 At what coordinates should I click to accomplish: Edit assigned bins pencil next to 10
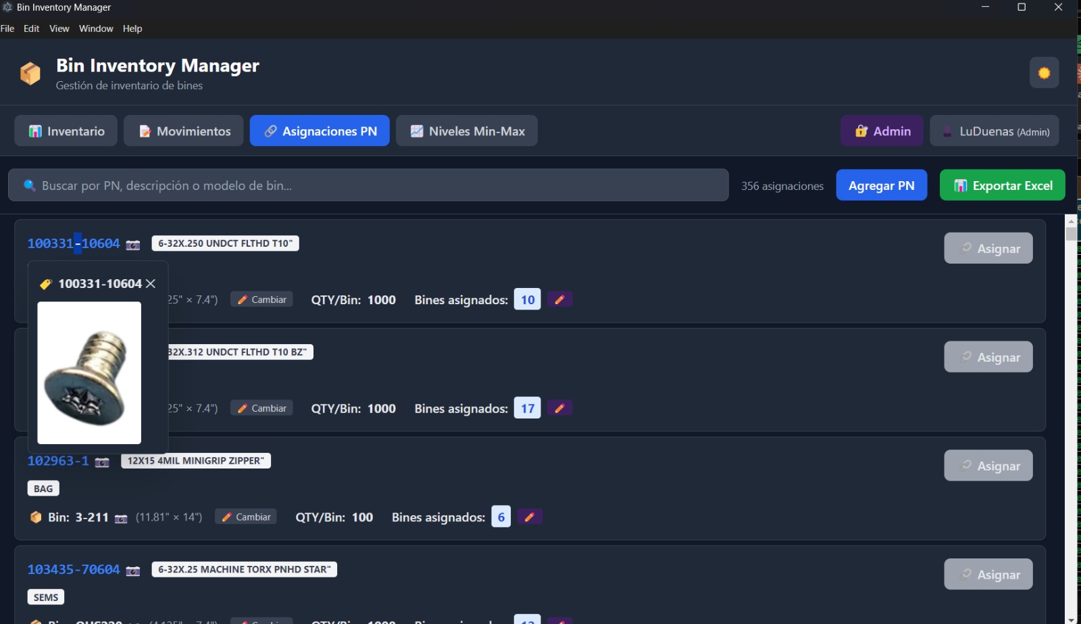[559, 299]
